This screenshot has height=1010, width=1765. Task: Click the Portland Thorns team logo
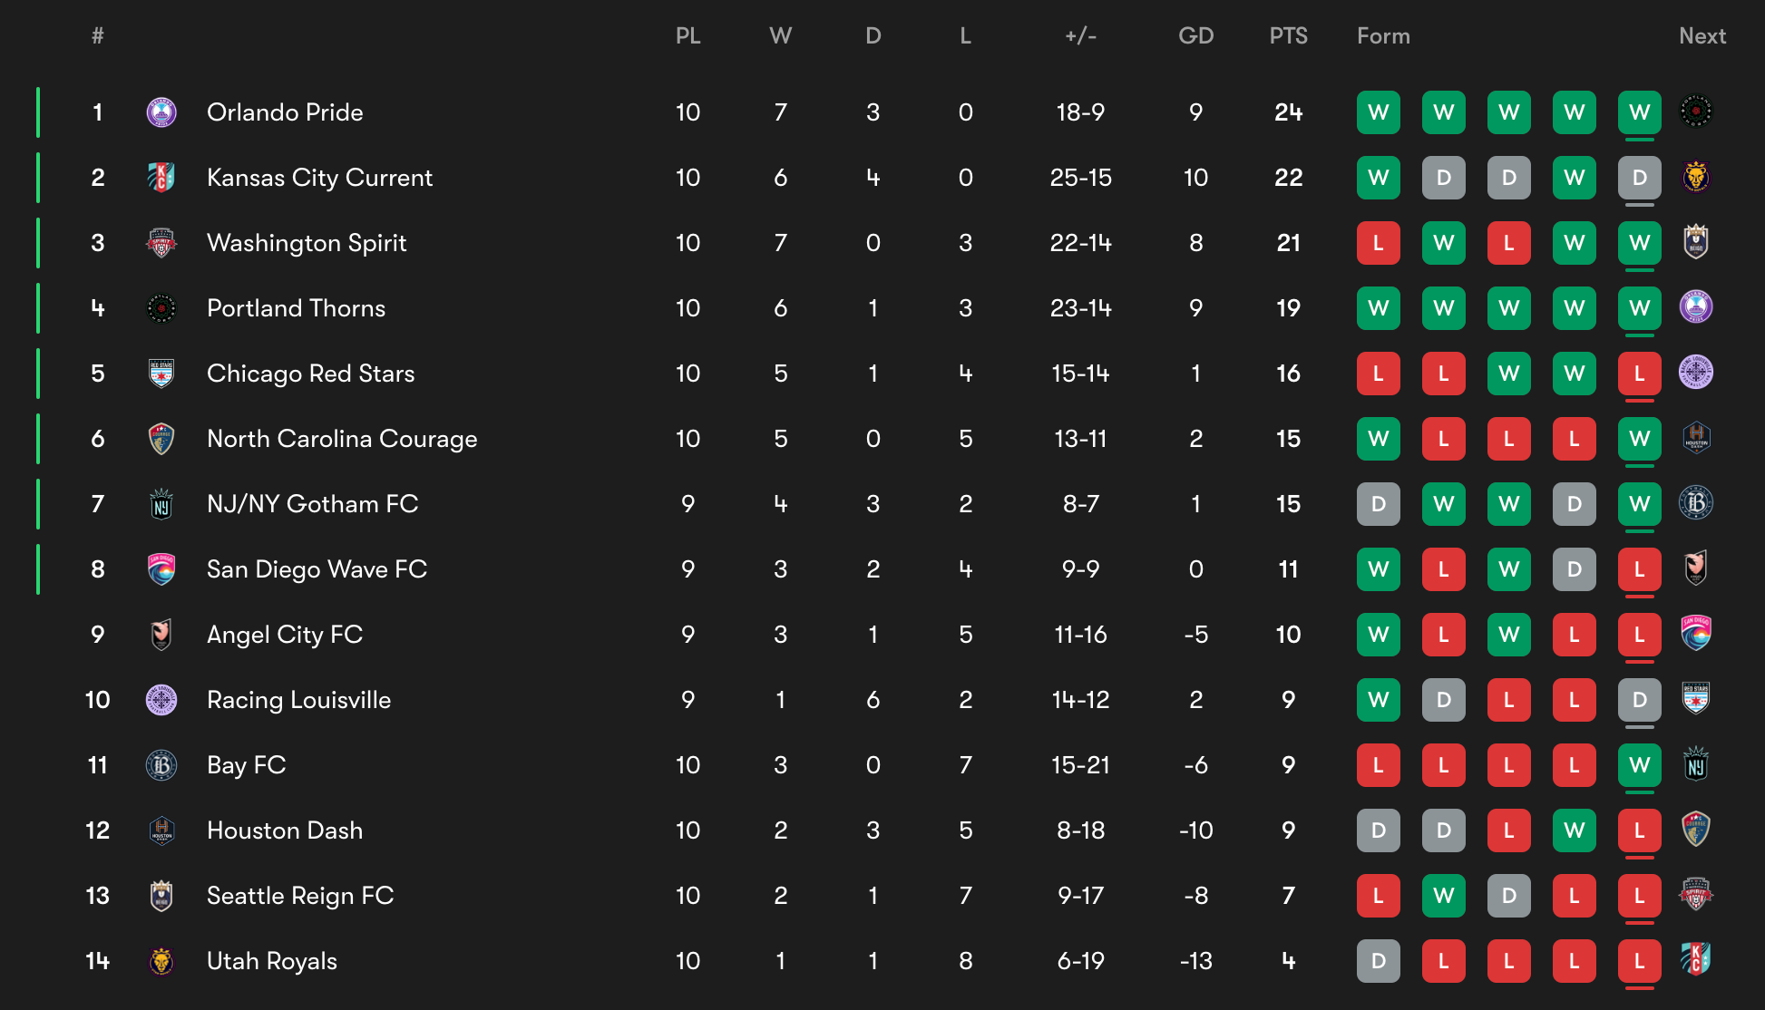[x=161, y=308]
